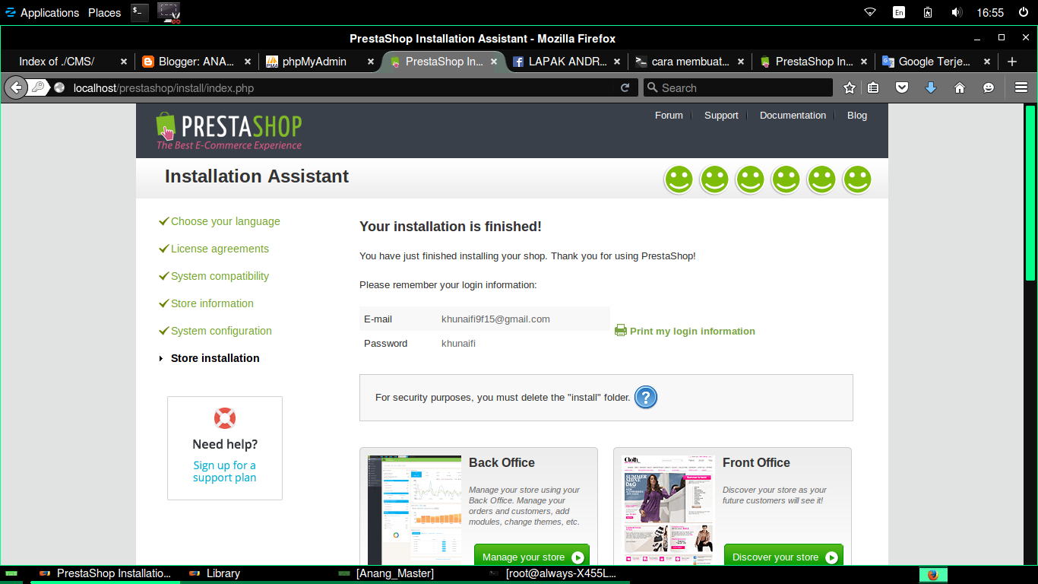This screenshot has height=584, width=1038.
Task: Close the Google Terje... tab
Action: [x=987, y=62]
